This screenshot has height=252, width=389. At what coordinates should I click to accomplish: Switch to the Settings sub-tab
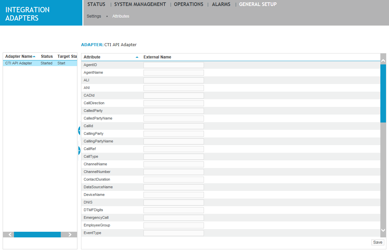(x=94, y=16)
